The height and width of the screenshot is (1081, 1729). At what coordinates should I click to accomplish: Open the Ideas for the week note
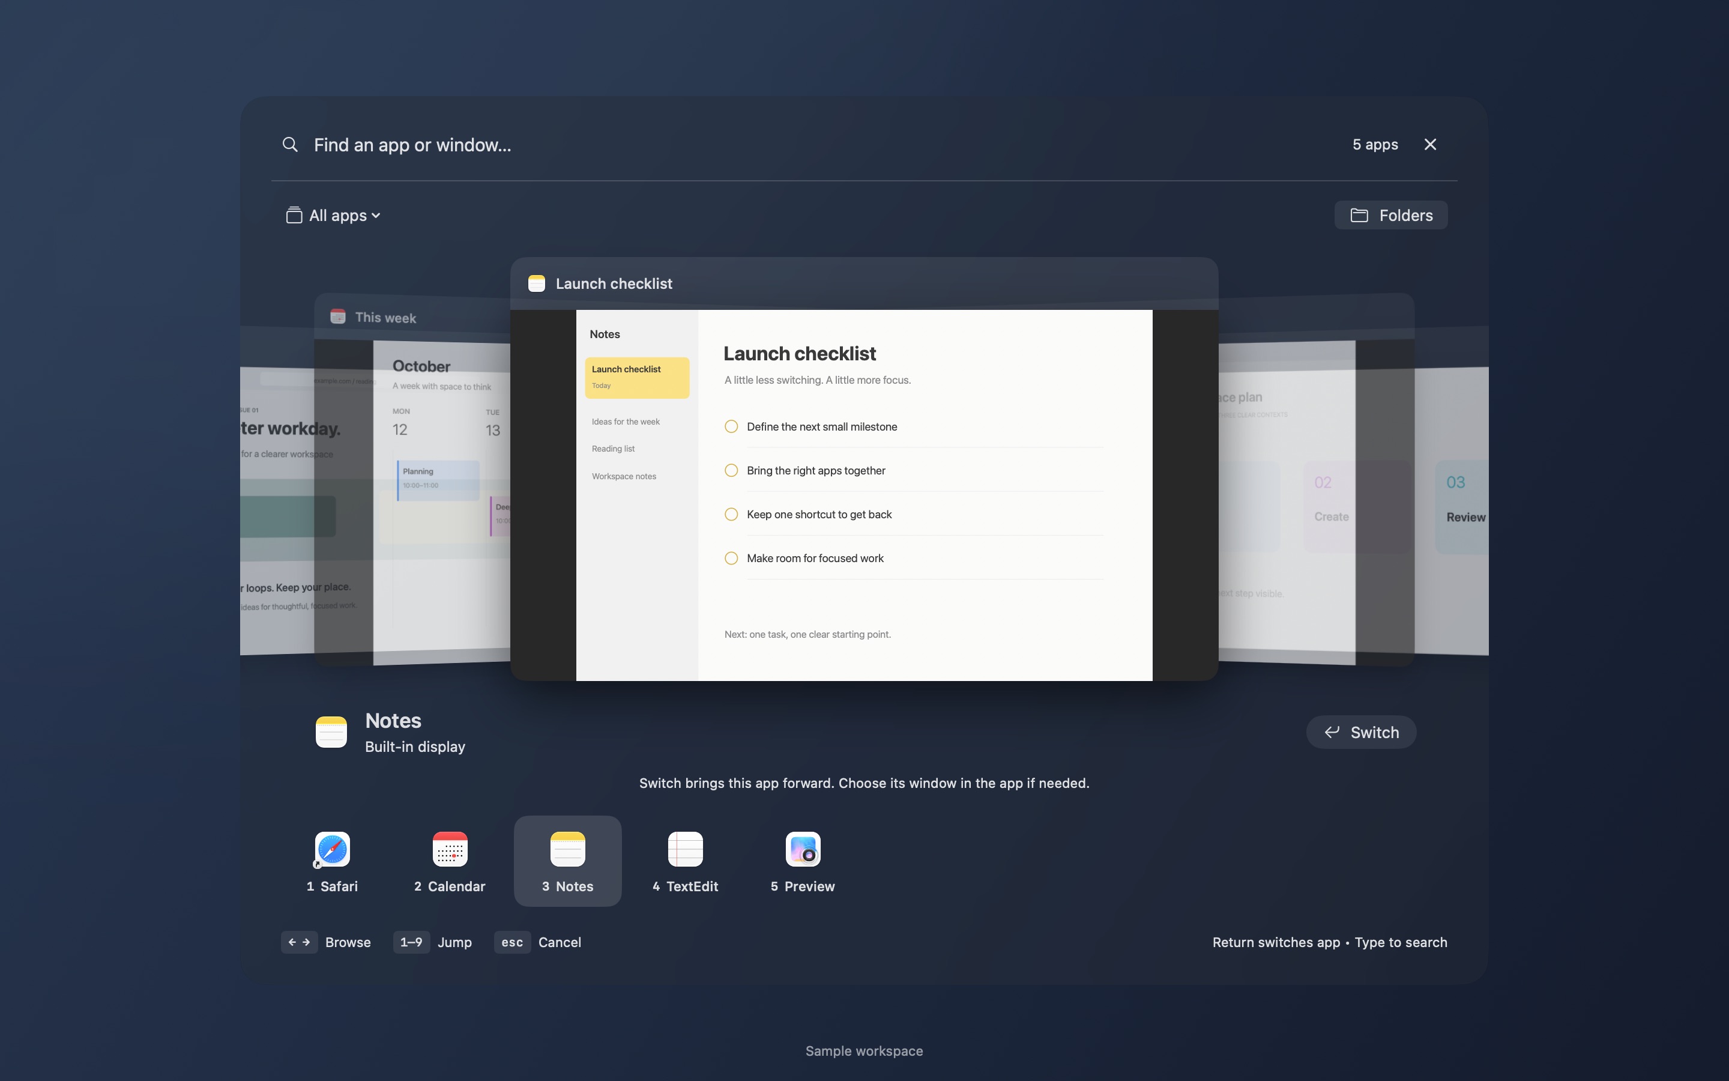click(626, 422)
